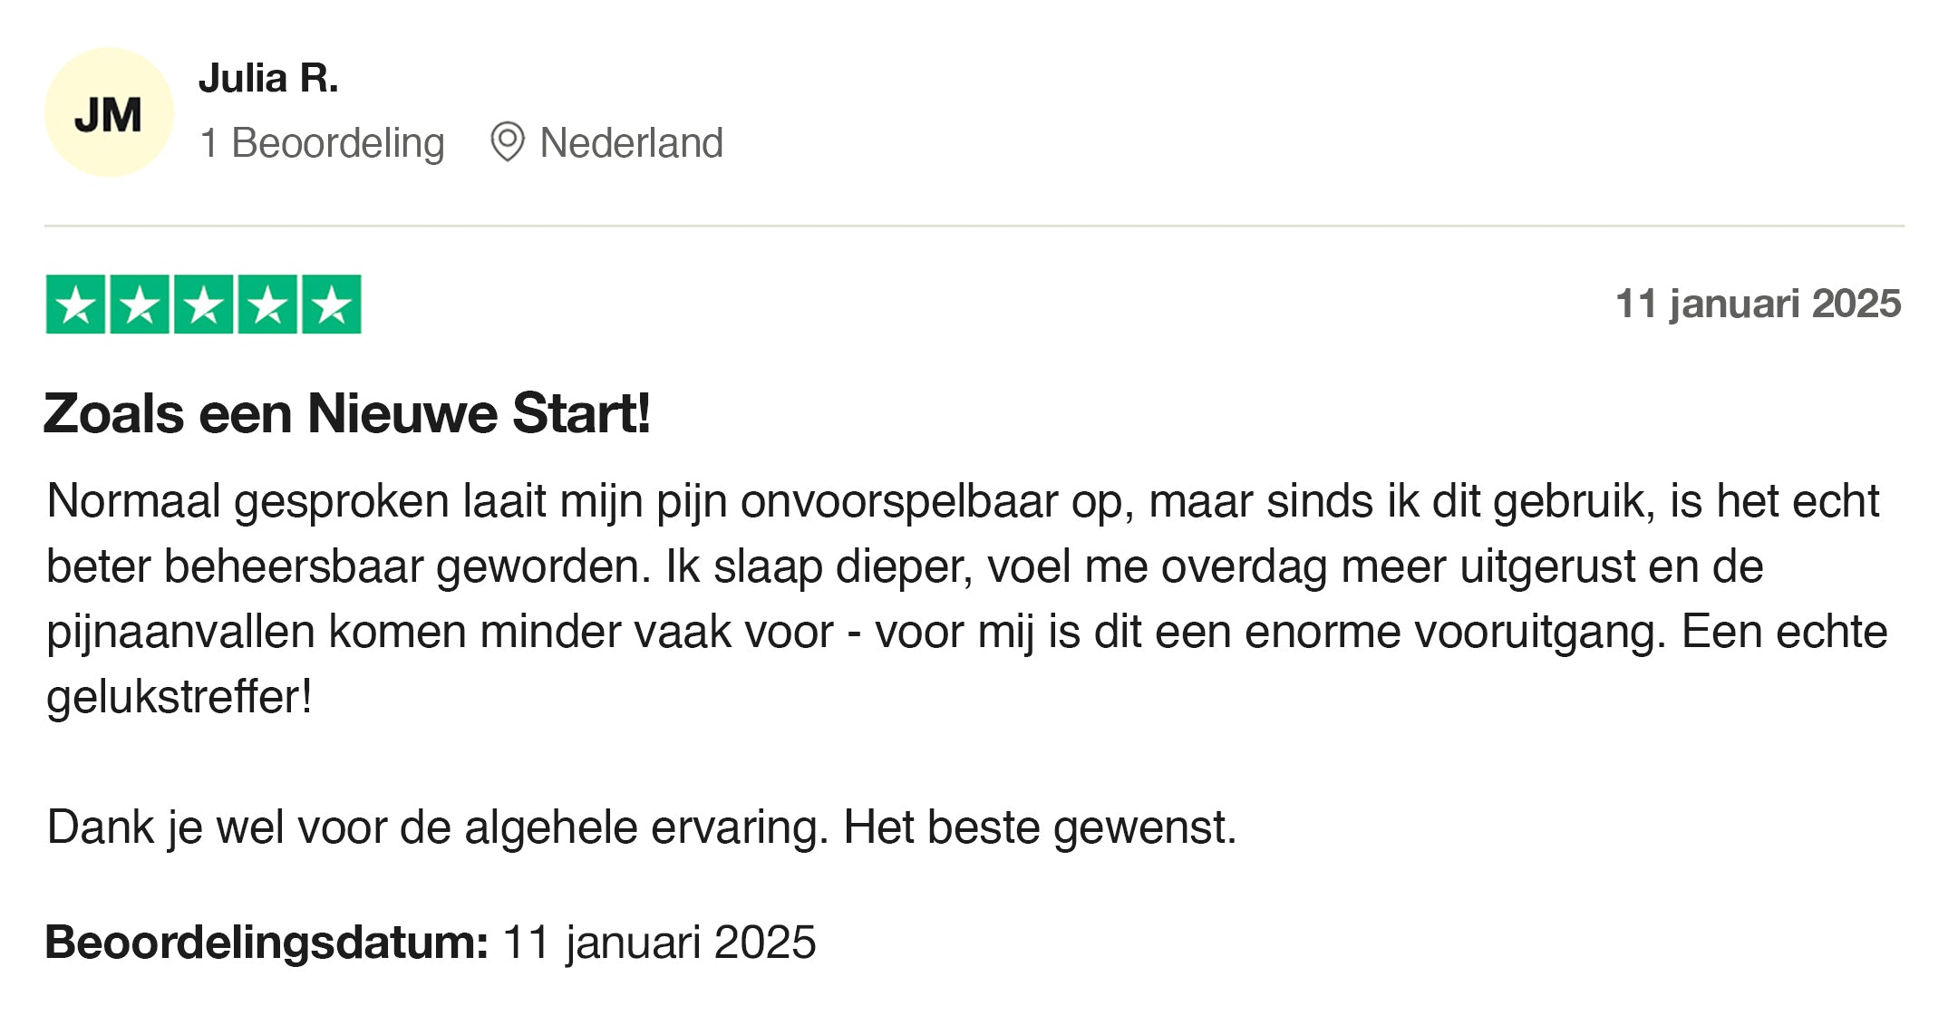
Task: Click the third green rating star
Action: (x=204, y=305)
